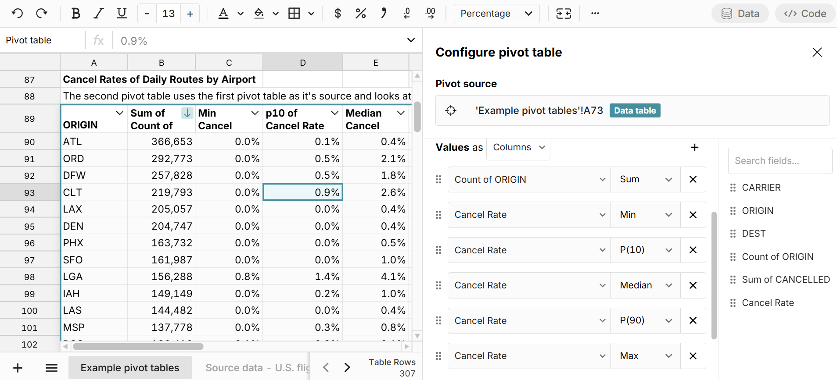This screenshot has width=837, height=380.
Task: Toggle bold formatting
Action: [x=75, y=14]
